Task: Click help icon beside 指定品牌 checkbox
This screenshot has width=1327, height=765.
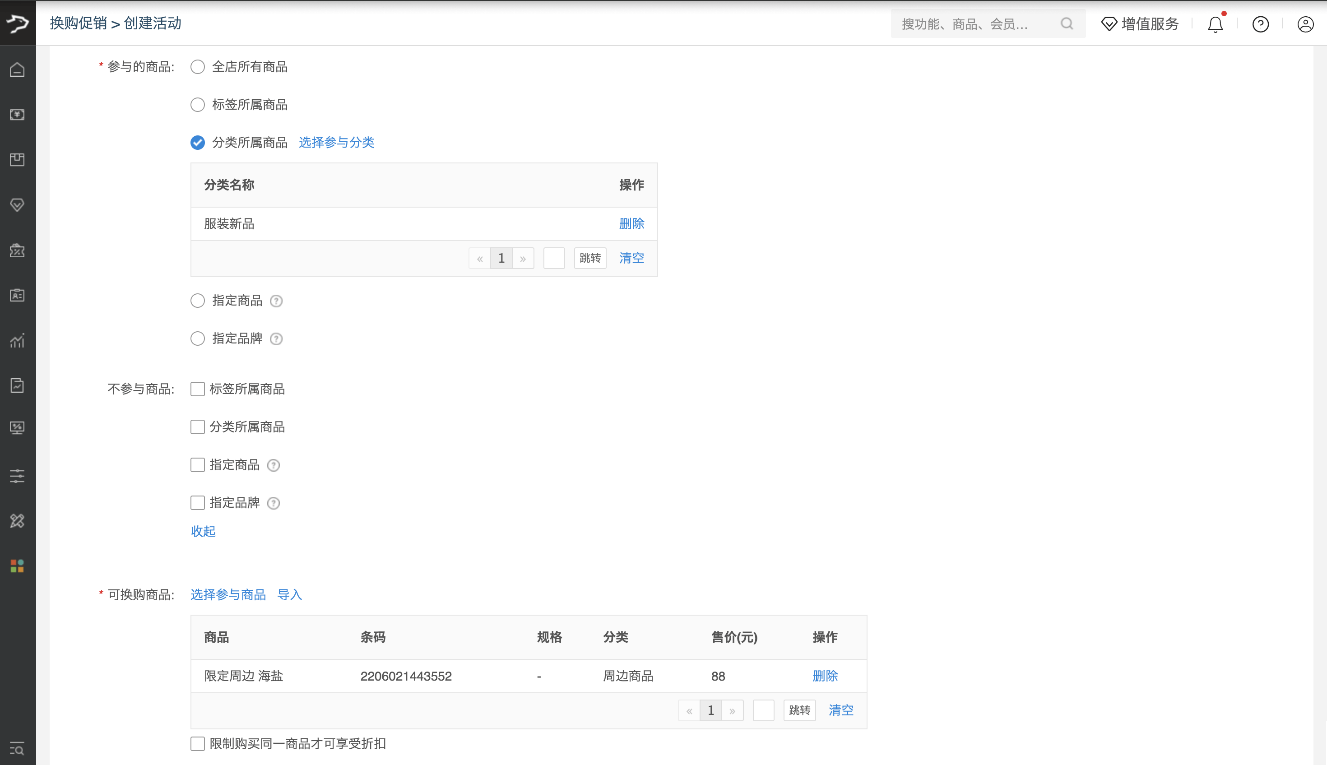Action: pos(273,503)
